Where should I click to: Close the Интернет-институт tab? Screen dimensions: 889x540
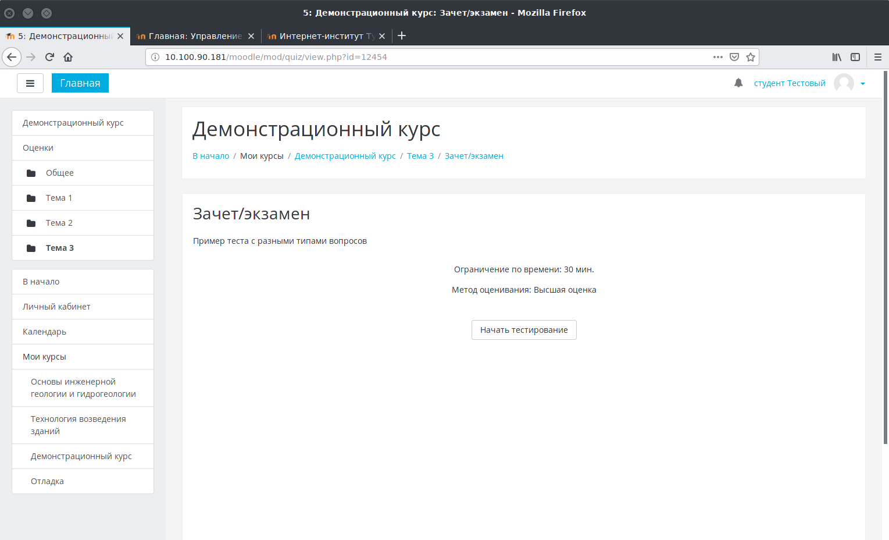[382, 36]
